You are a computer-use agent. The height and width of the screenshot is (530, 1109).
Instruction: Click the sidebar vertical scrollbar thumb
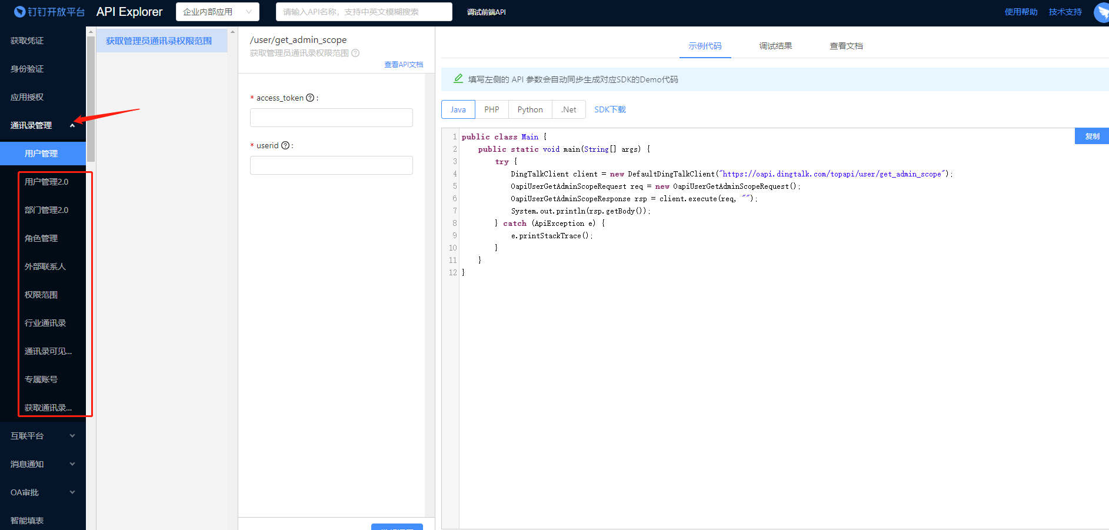[91, 99]
